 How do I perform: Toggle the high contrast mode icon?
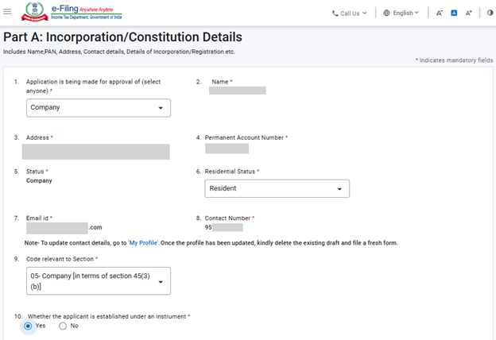(490, 13)
